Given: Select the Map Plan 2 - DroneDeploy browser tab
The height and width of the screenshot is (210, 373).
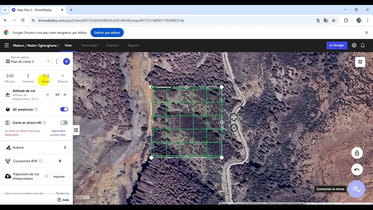Looking at the screenshot, I should 38,10.
